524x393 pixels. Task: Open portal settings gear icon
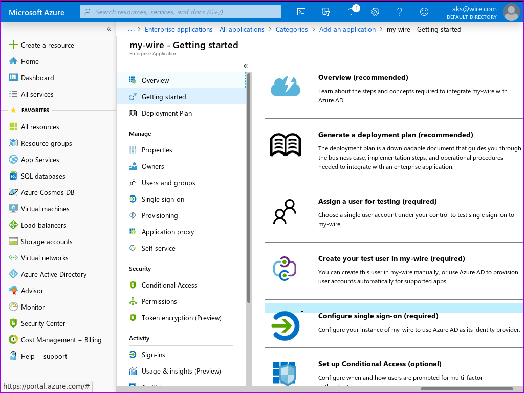[x=375, y=12]
